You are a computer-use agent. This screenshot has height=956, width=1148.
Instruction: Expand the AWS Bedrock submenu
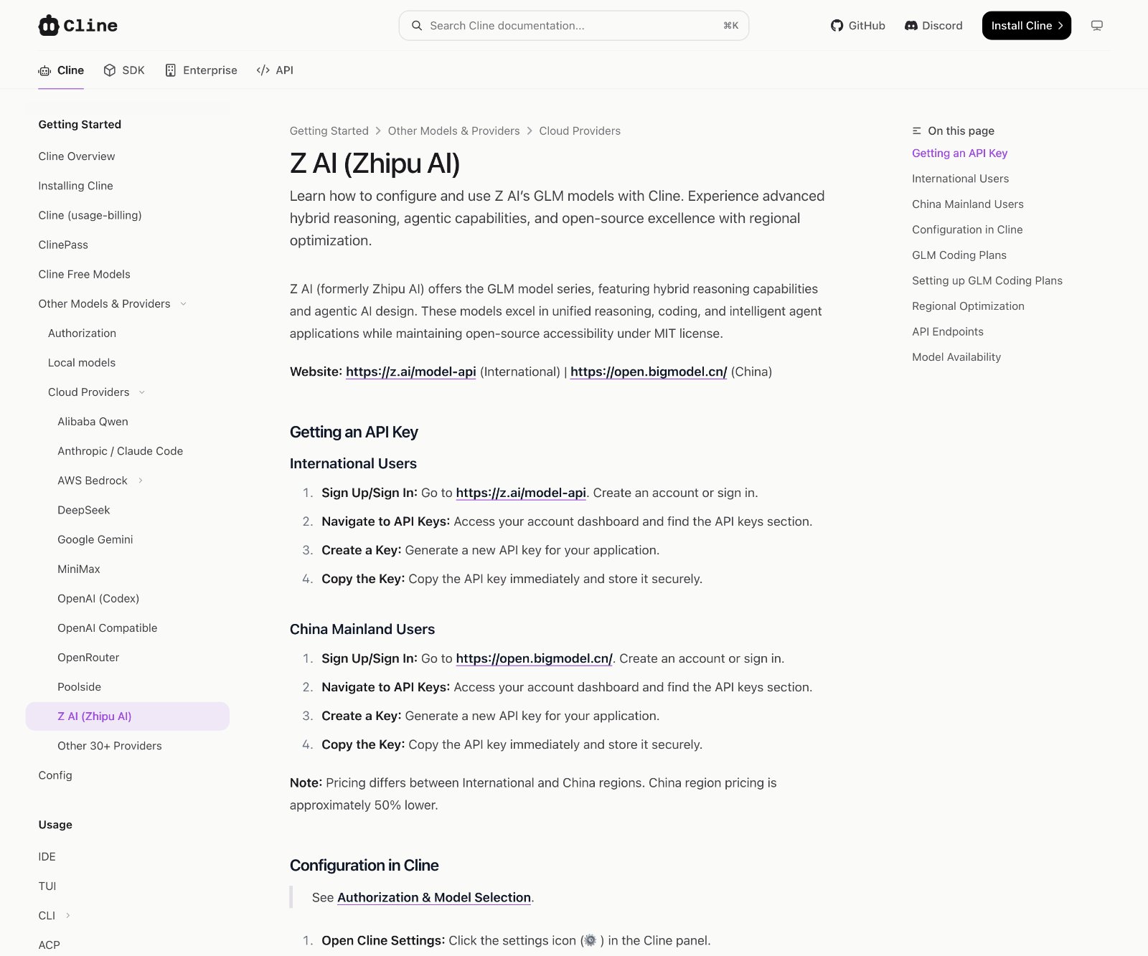(x=141, y=481)
